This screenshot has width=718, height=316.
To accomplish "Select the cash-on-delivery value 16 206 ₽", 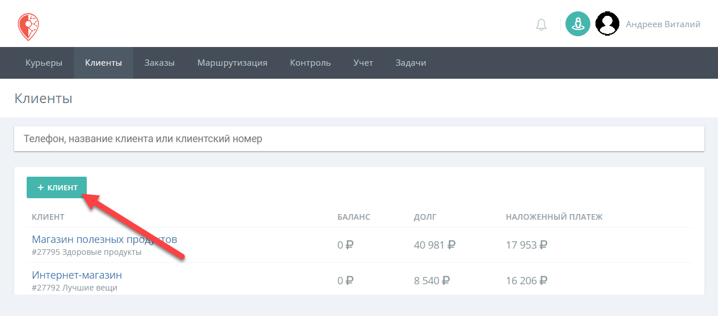I will [x=527, y=280].
